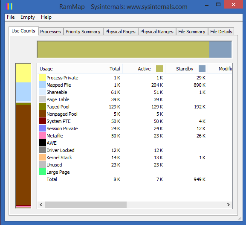Click the Active column header
The width and height of the screenshot is (246, 225).
point(144,69)
